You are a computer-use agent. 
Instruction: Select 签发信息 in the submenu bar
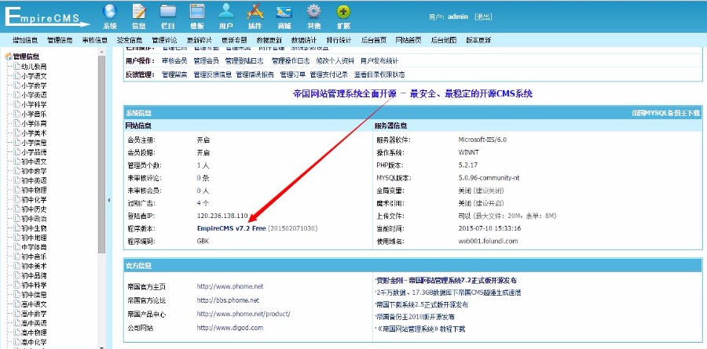(x=130, y=40)
